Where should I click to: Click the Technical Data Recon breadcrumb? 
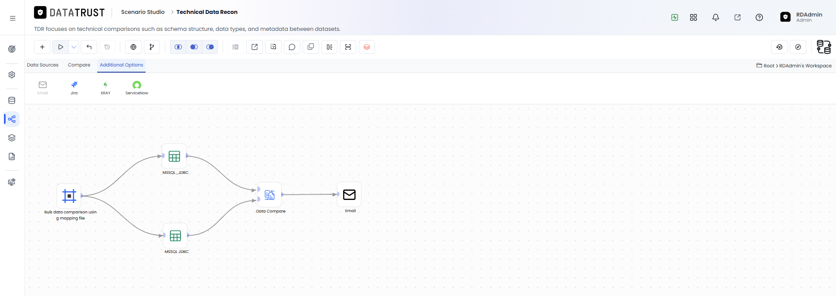[207, 12]
